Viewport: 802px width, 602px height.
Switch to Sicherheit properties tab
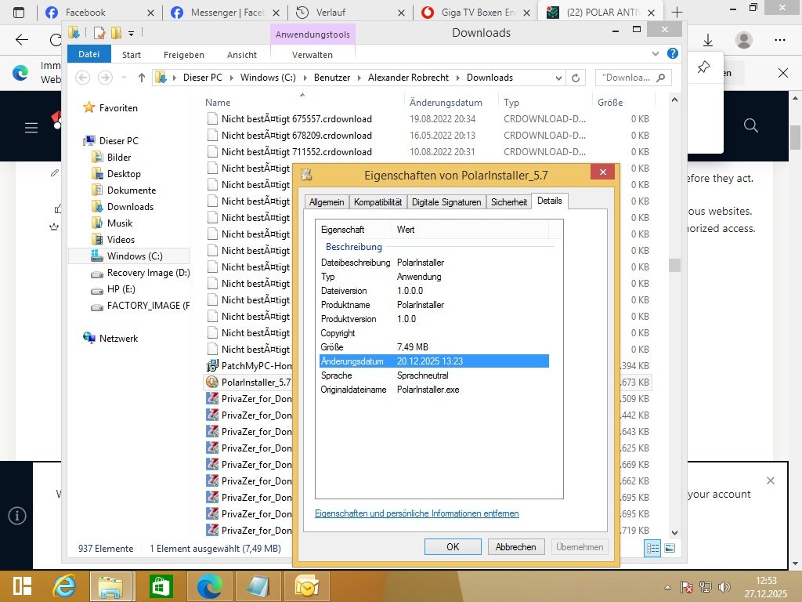(509, 202)
